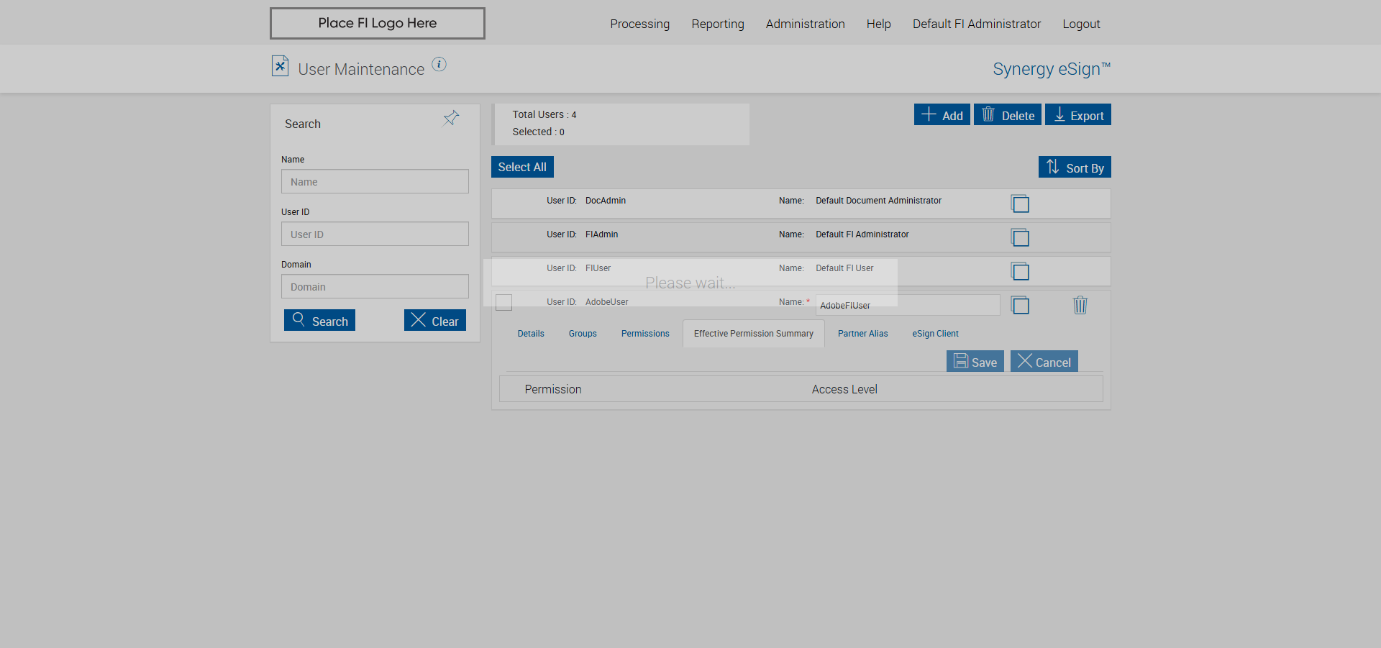Copy the FIUser user row
The width and height of the screenshot is (1381, 648).
(x=1020, y=271)
